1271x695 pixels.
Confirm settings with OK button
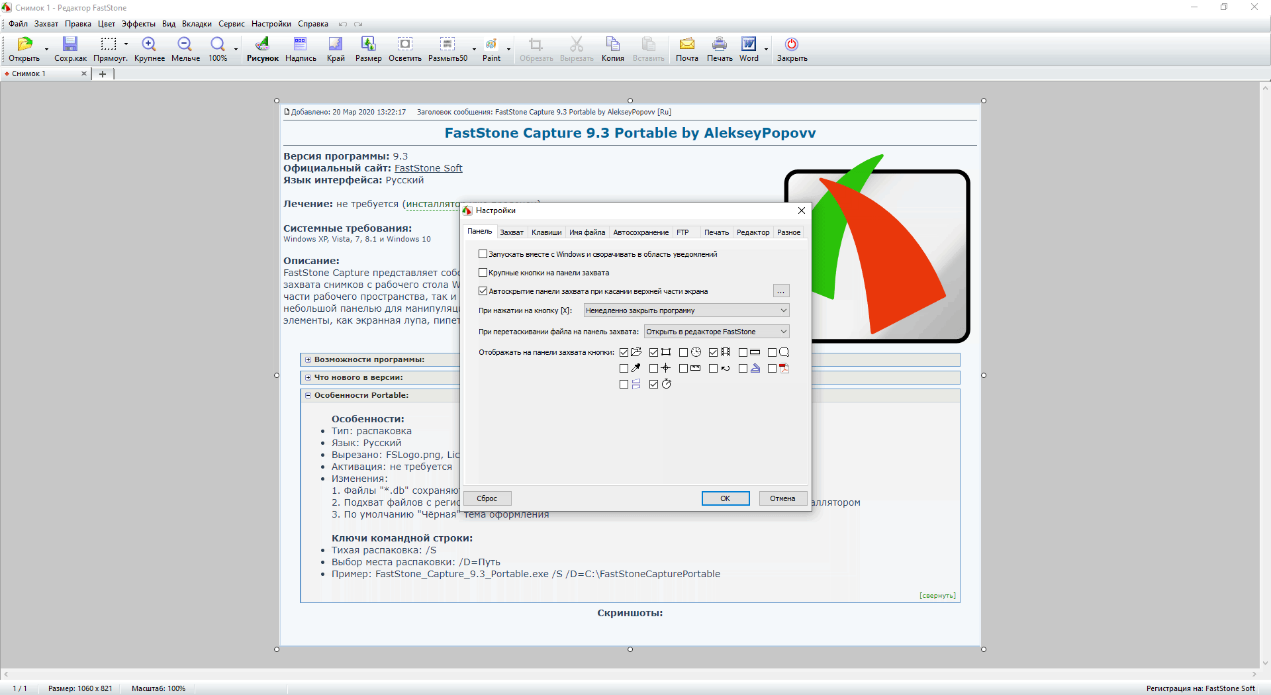click(x=726, y=498)
